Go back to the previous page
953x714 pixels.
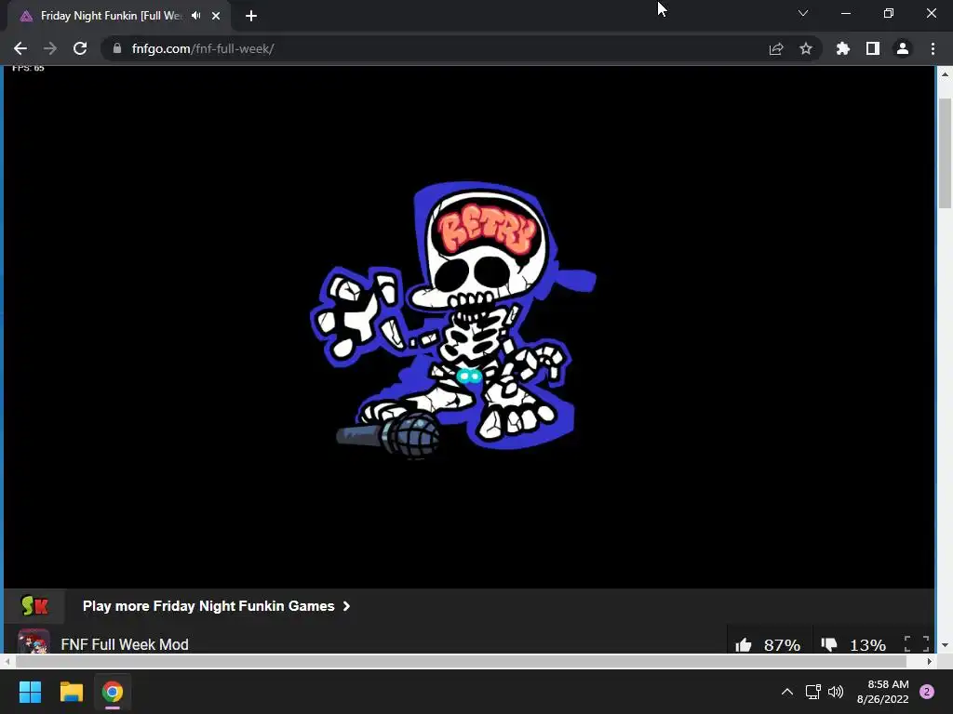(20, 48)
